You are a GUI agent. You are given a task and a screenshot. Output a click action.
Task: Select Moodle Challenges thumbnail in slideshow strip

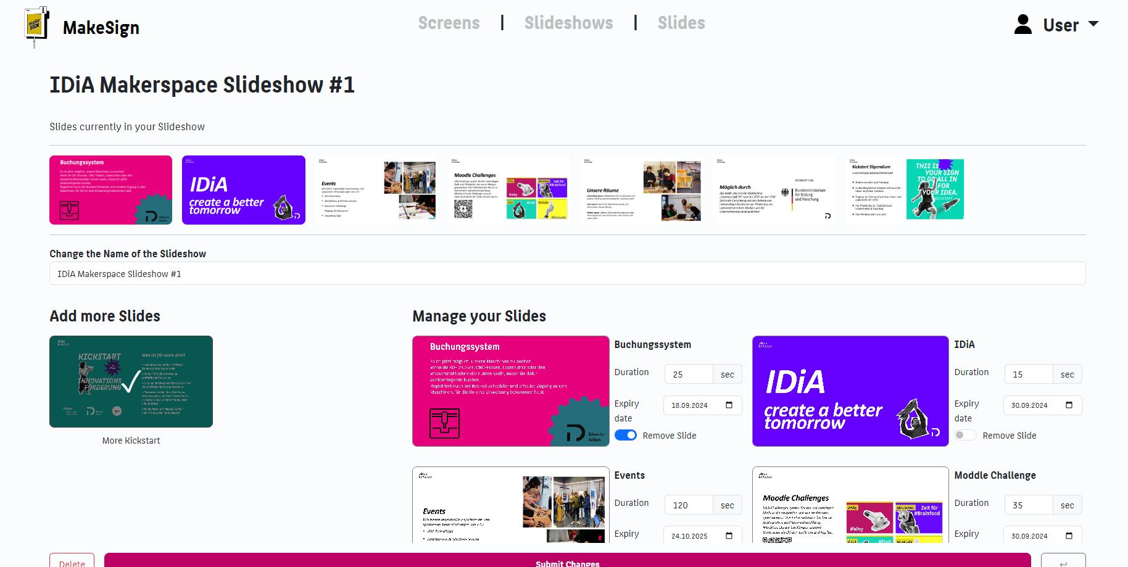click(510, 190)
